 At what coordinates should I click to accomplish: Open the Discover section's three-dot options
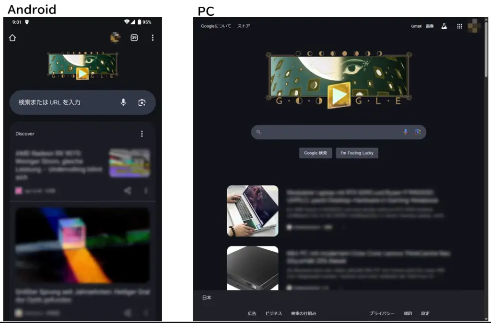(141, 134)
